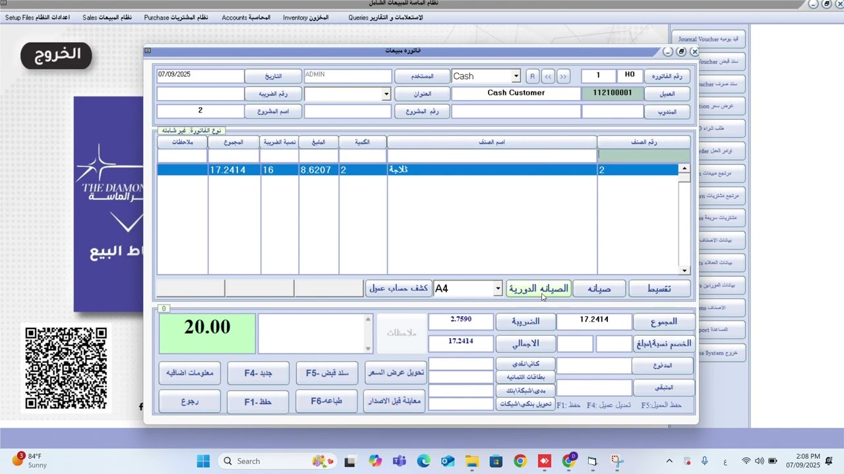Click the صيانه maintenance button
The height and width of the screenshot is (474, 844).
click(x=599, y=288)
